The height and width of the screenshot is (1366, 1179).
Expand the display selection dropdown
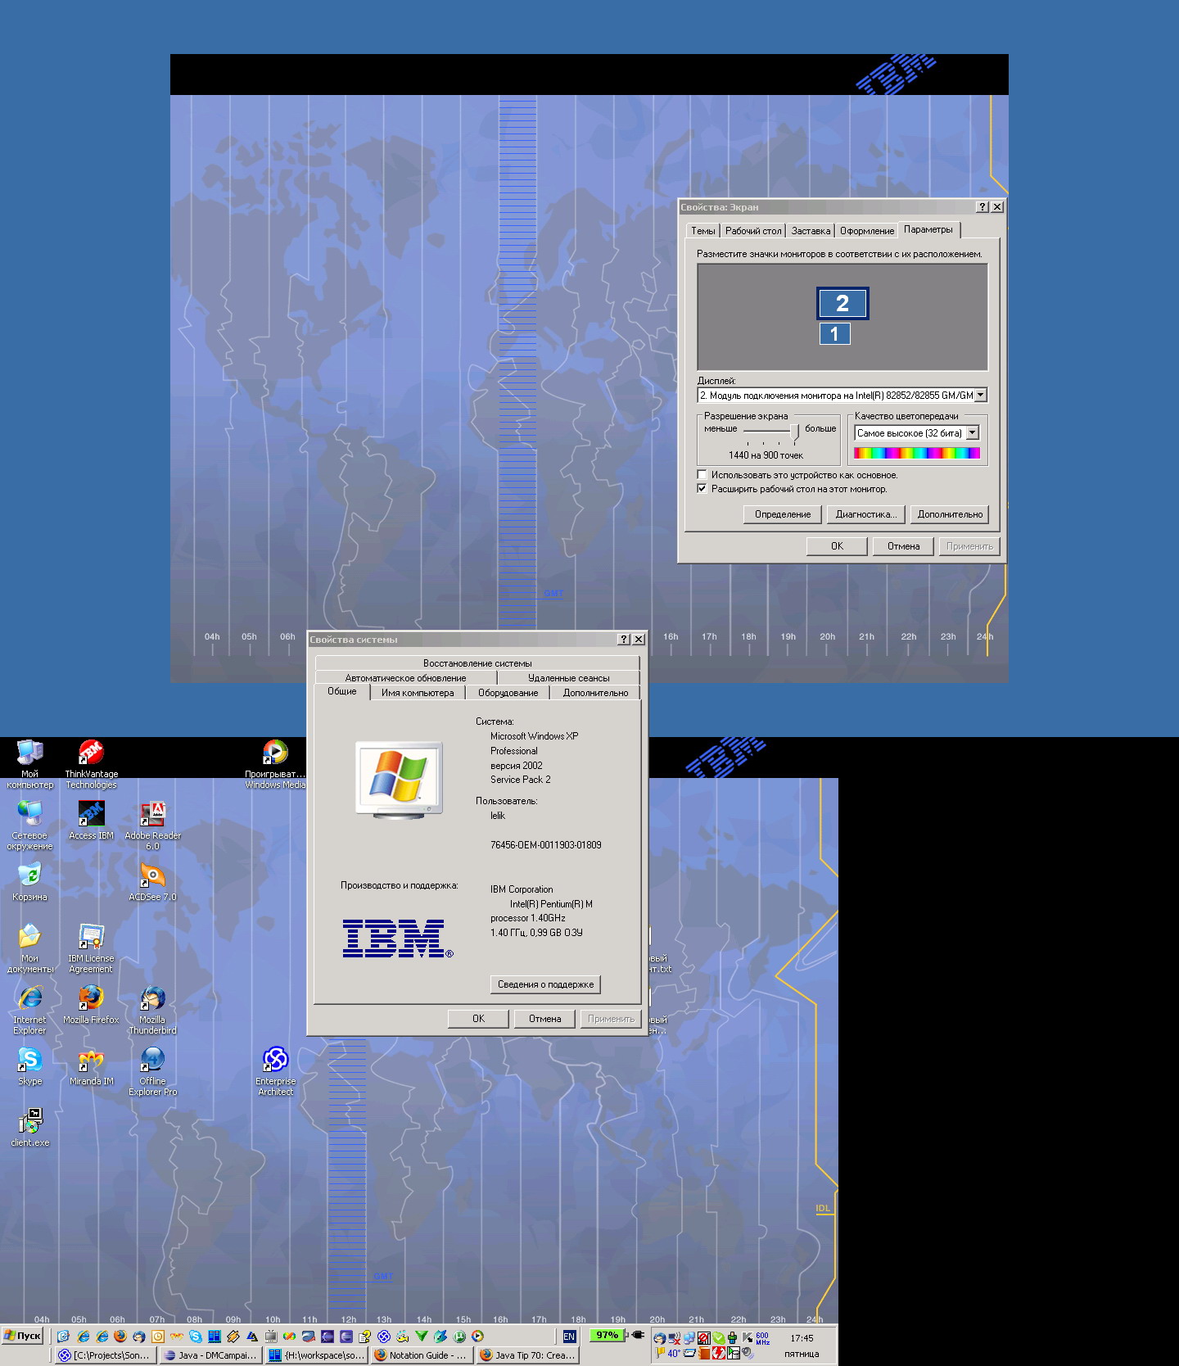[980, 396]
